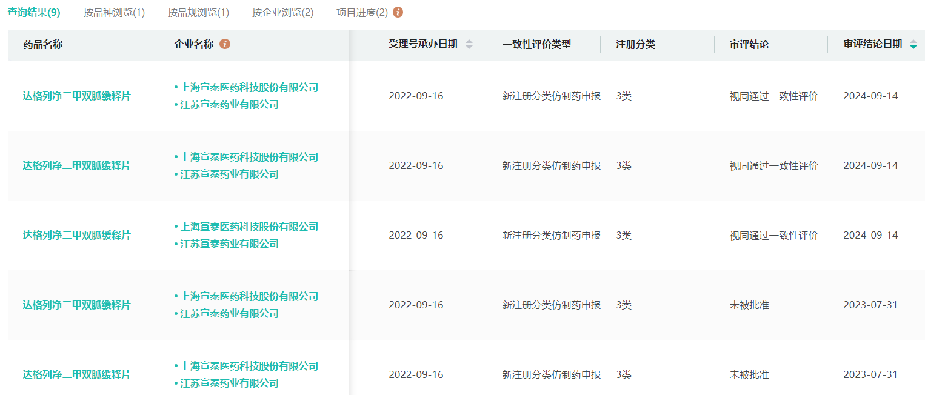
Task: Click 上海宣泰医药科技股份有限公司 in the first row
Action: tap(249, 87)
